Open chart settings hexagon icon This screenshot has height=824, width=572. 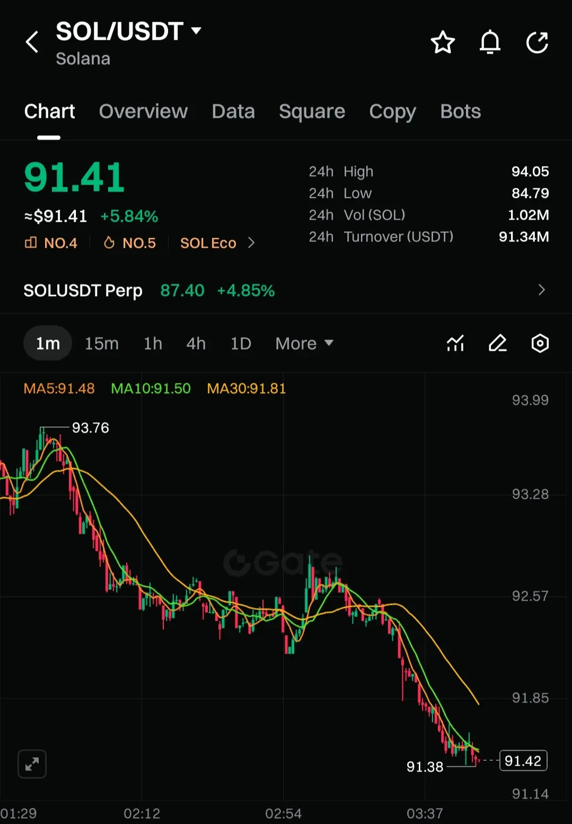540,343
